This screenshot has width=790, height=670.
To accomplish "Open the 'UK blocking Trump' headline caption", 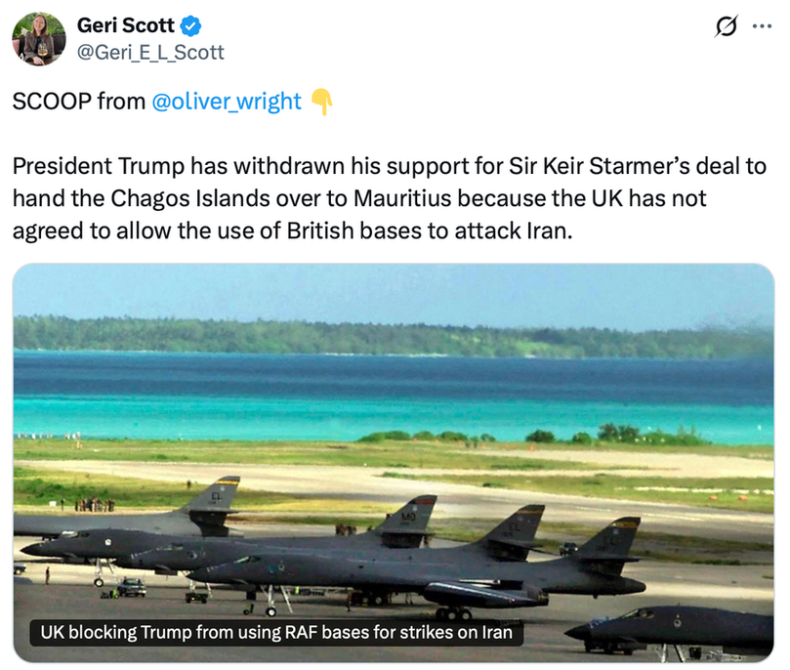I will (x=276, y=632).
